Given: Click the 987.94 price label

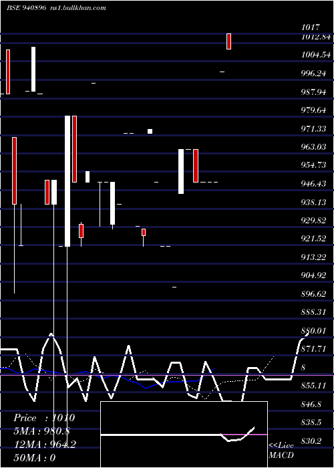Looking at the screenshot, I should coord(313,92).
